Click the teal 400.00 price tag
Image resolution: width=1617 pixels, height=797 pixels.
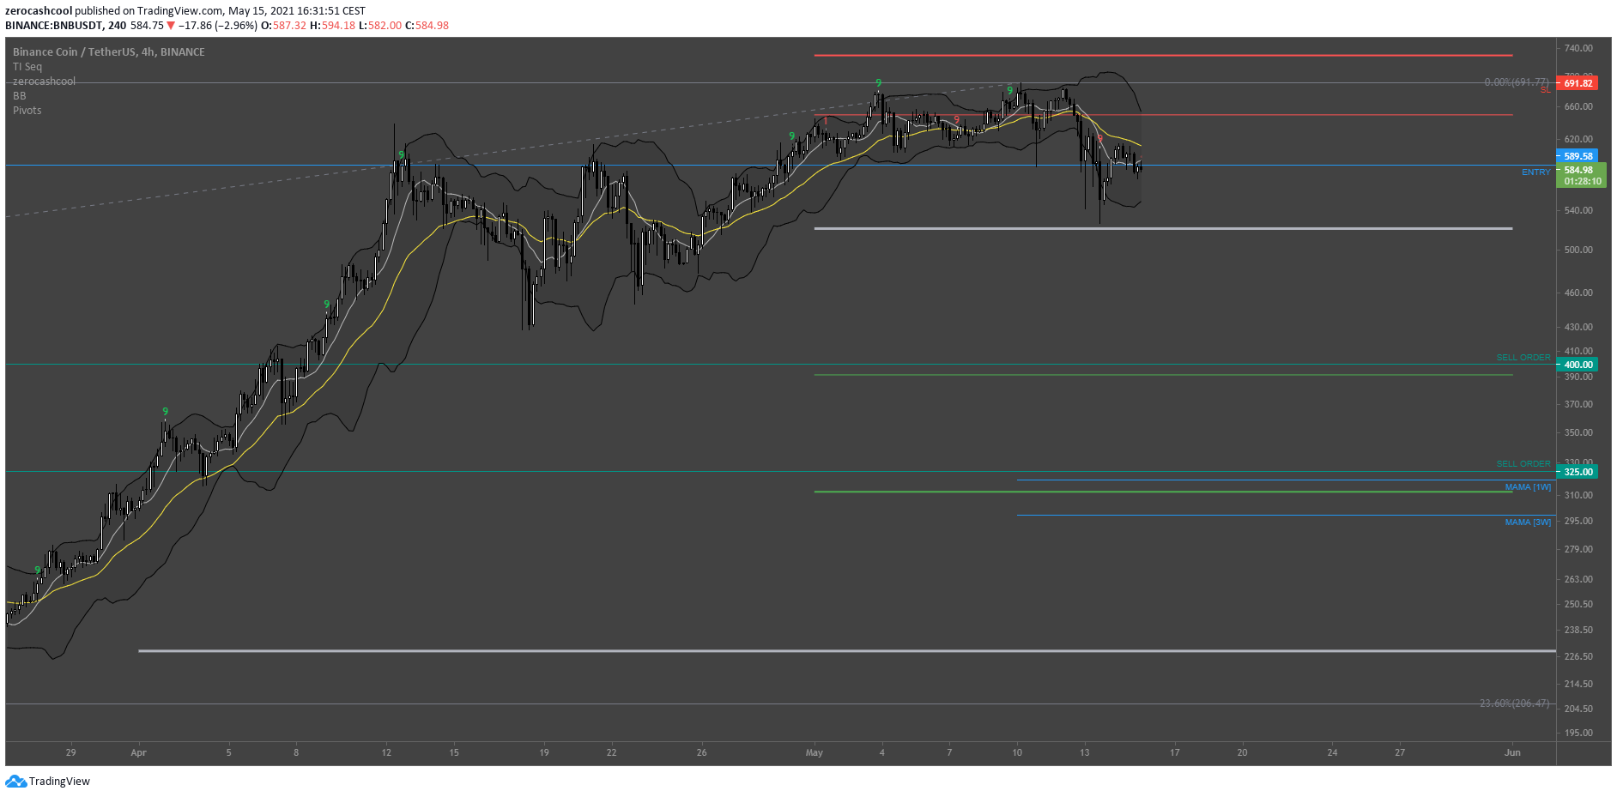[x=1578, y=365]
